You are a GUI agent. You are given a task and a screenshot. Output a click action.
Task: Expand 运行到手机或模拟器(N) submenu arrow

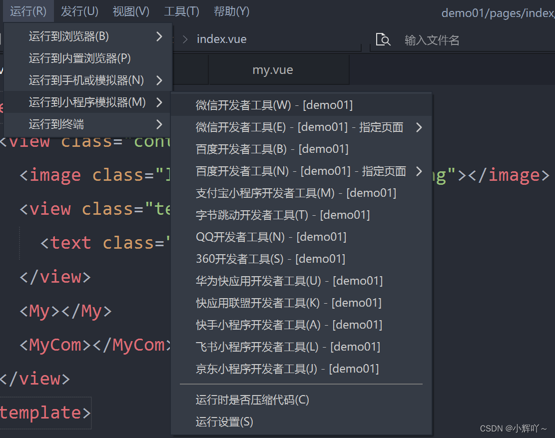tap(159, 80)
